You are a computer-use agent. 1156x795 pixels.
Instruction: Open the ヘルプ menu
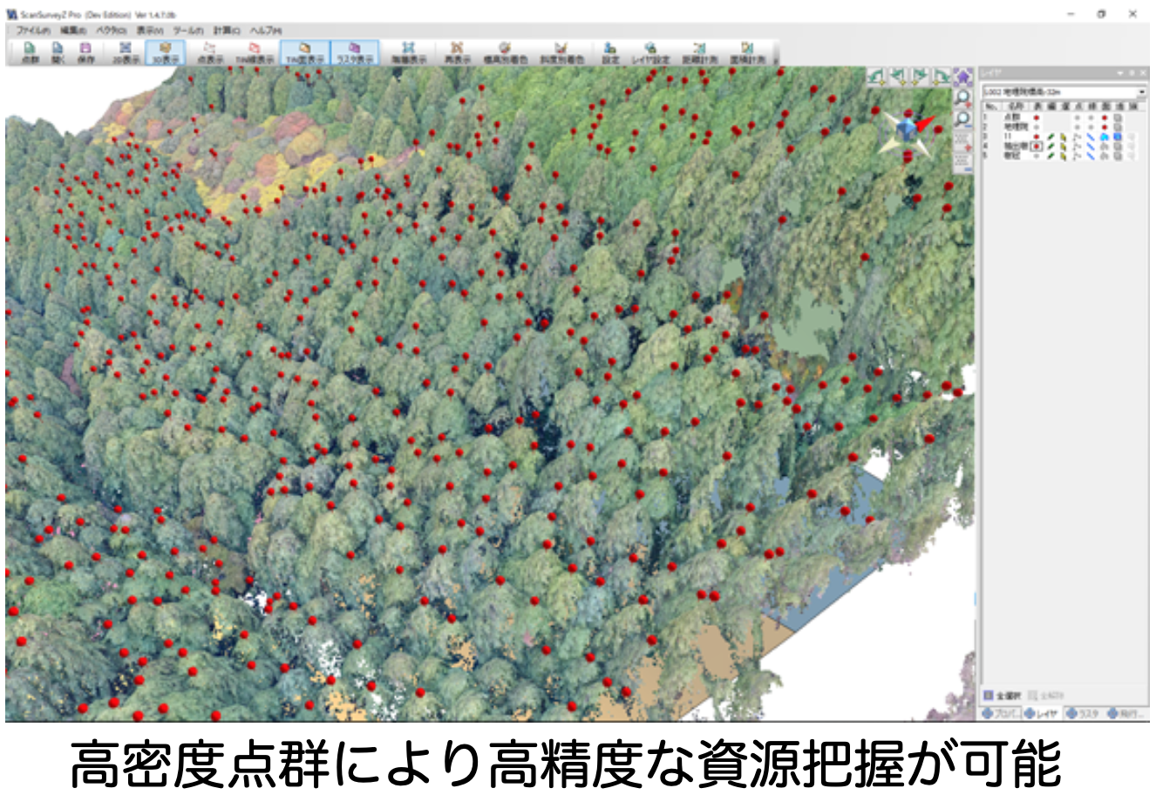tap(265, 30)
